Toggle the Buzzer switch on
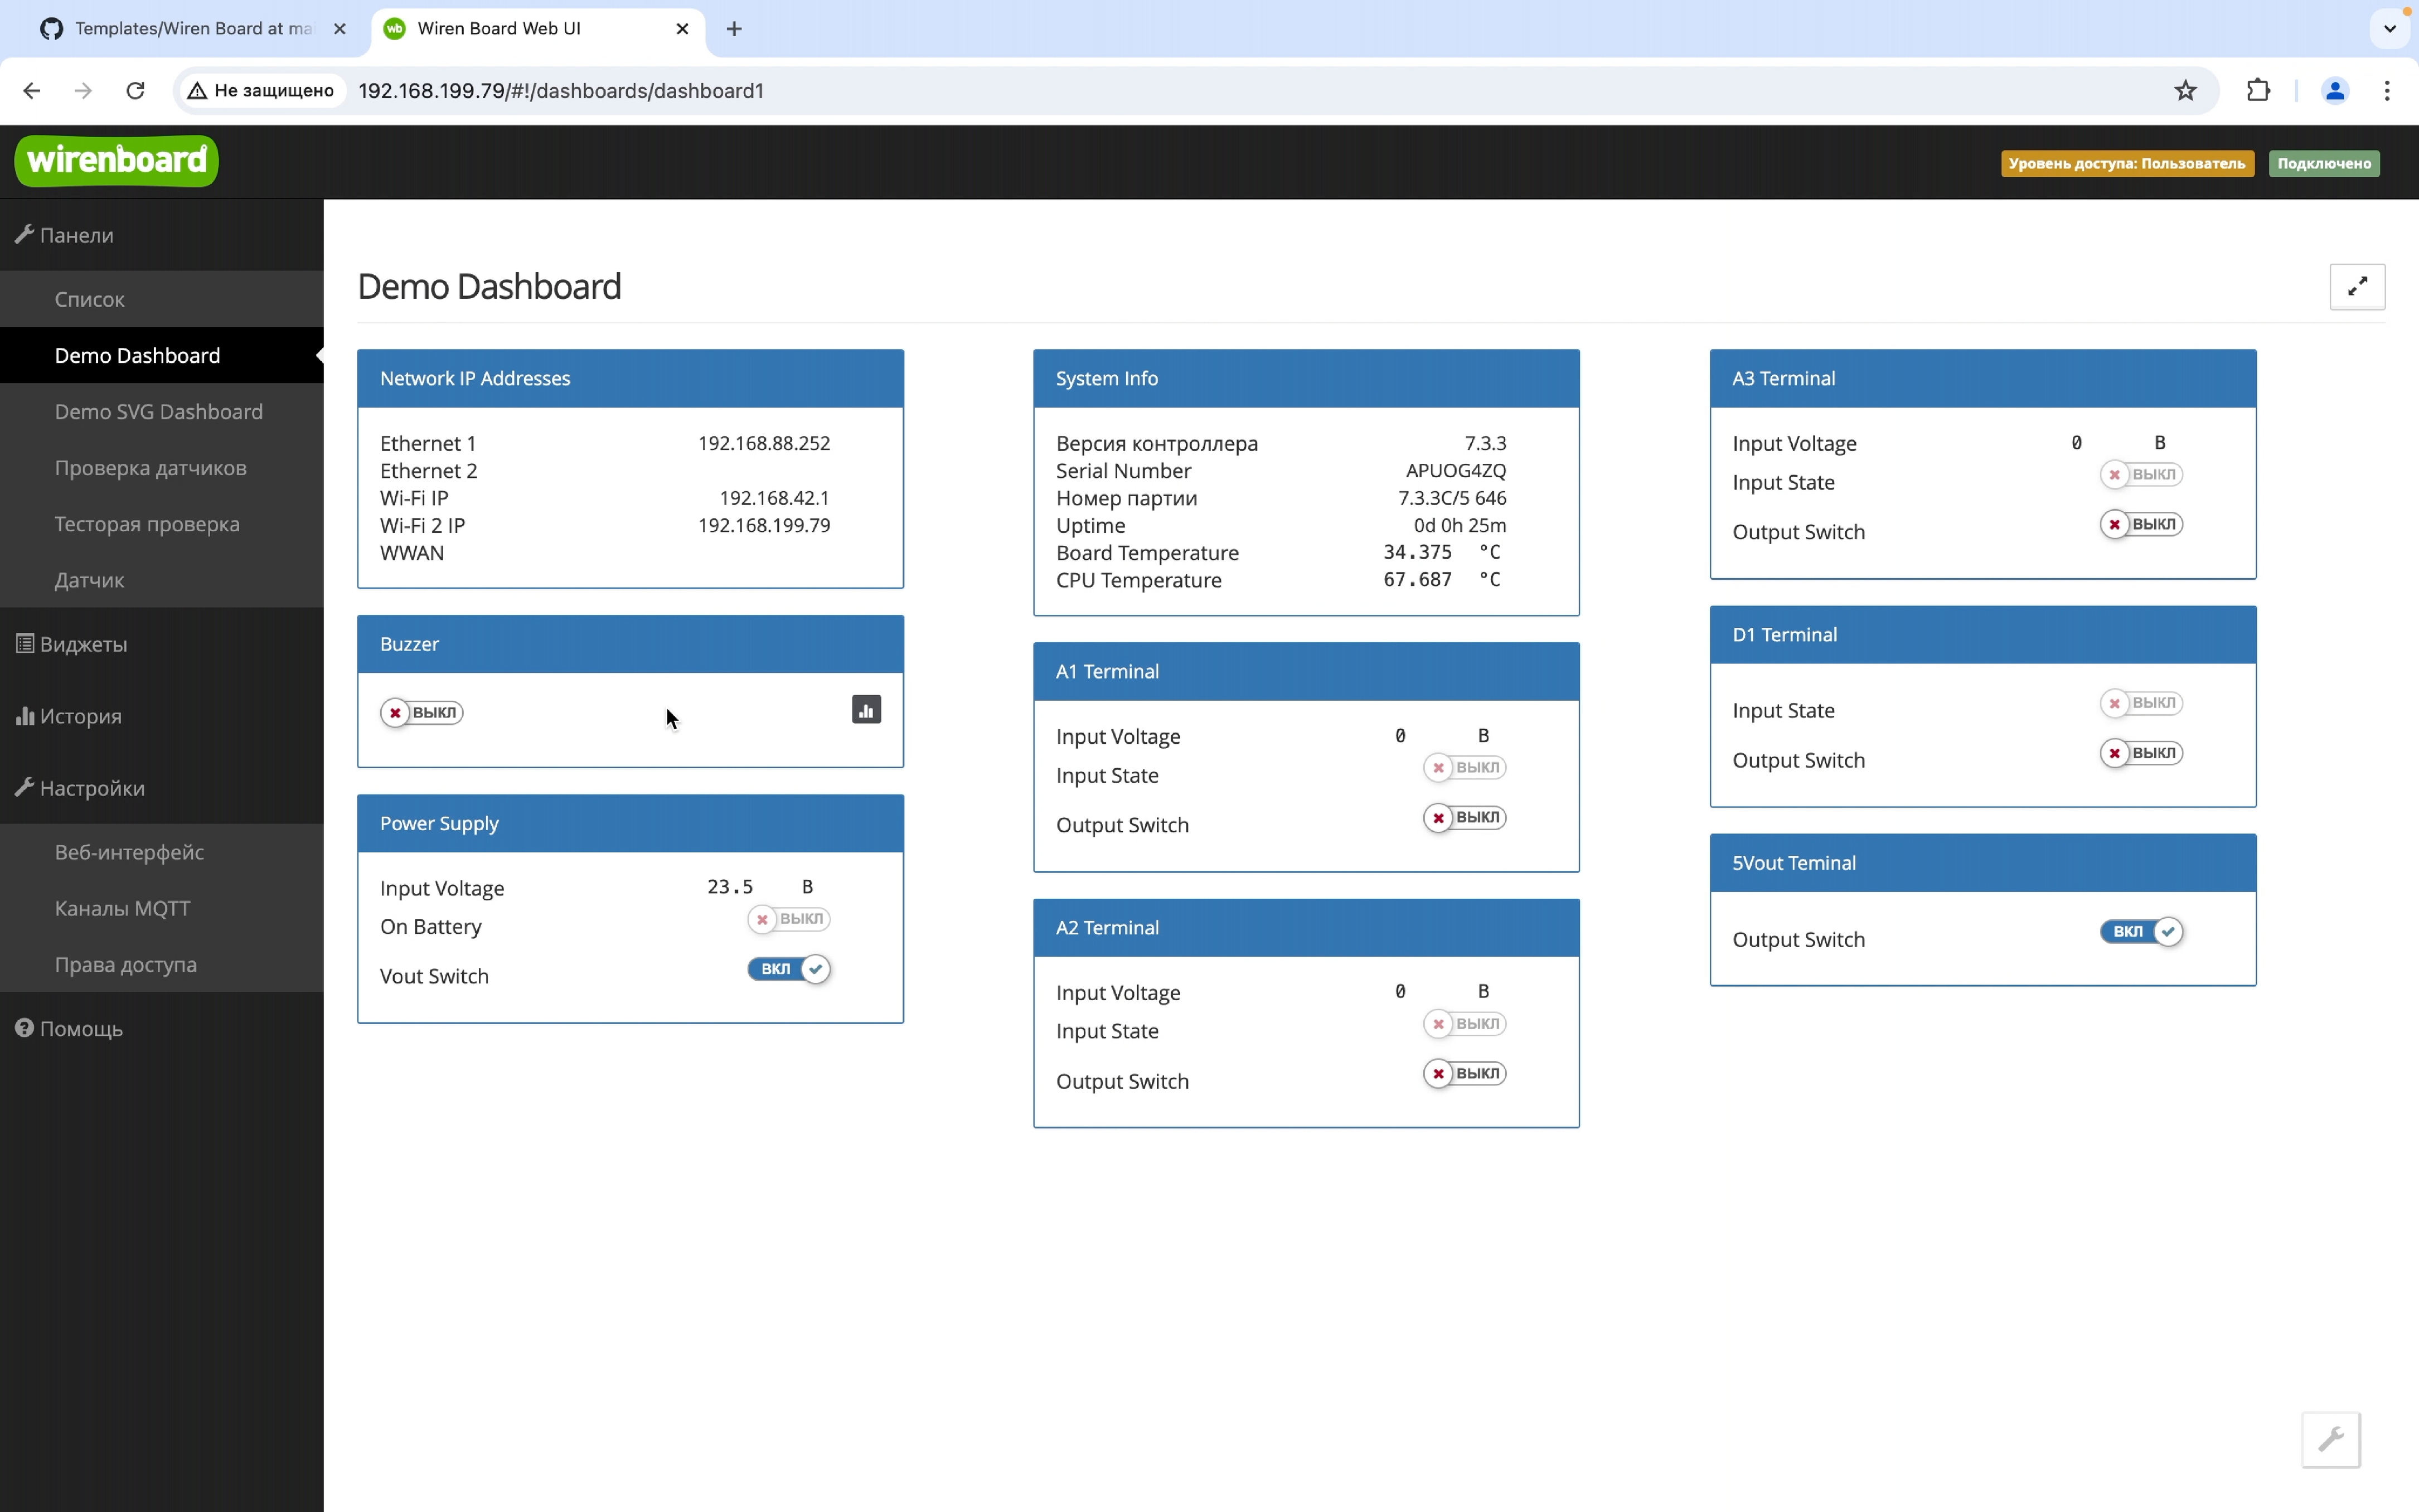Viewport: 2419px width, 1512px height. point(422,713)
